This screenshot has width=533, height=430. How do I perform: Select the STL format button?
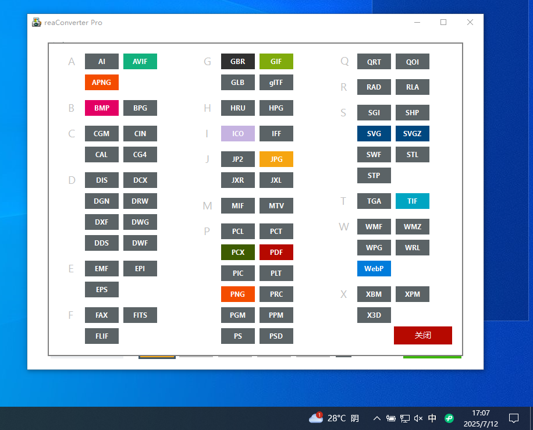point(413,155)
